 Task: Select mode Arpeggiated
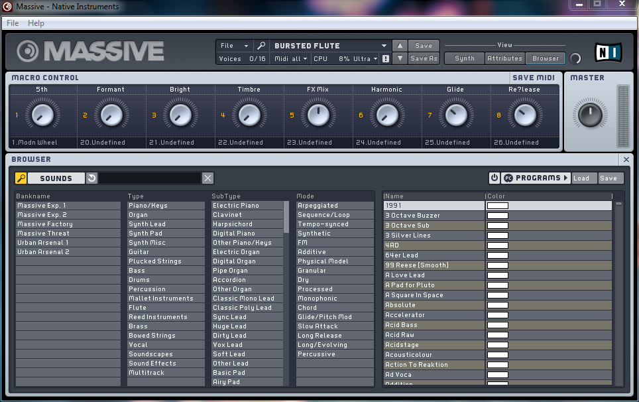[335, 206]
